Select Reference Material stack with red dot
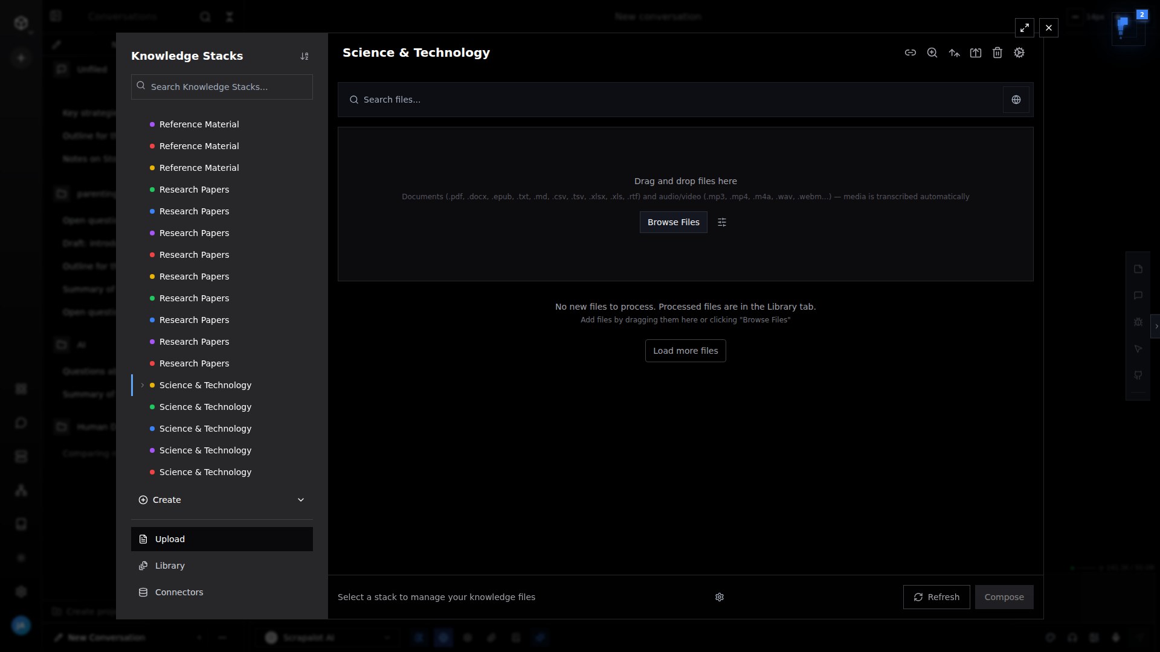 222,146
